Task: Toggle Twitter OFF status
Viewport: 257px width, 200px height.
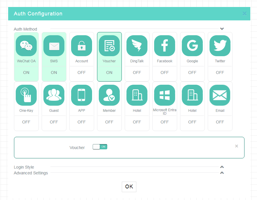Action: (220, 72)
